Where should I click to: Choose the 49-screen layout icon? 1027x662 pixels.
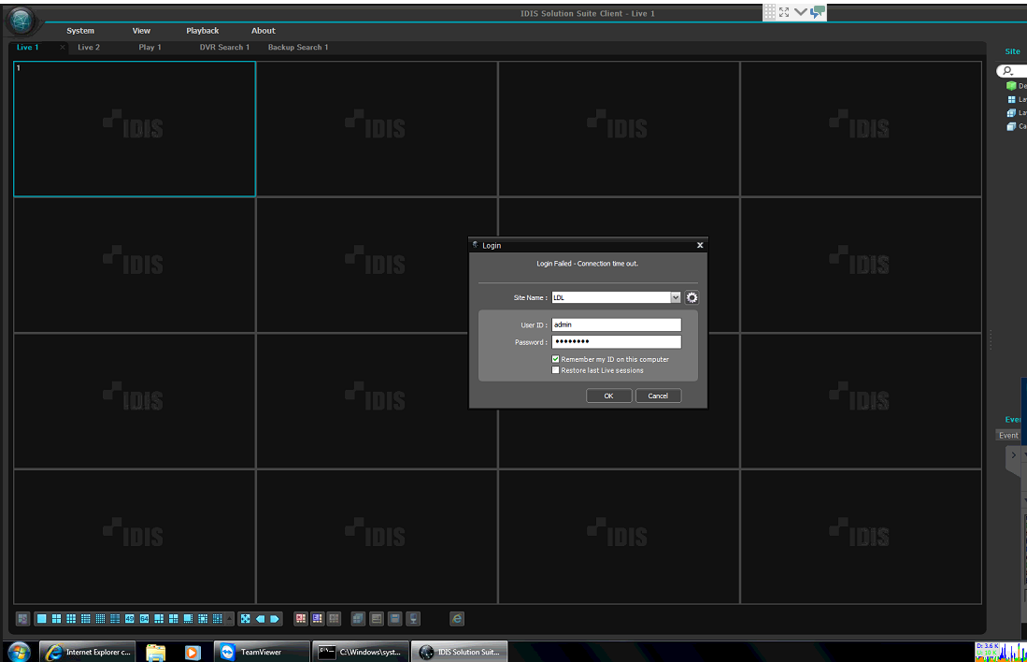(x=130, y=619)
